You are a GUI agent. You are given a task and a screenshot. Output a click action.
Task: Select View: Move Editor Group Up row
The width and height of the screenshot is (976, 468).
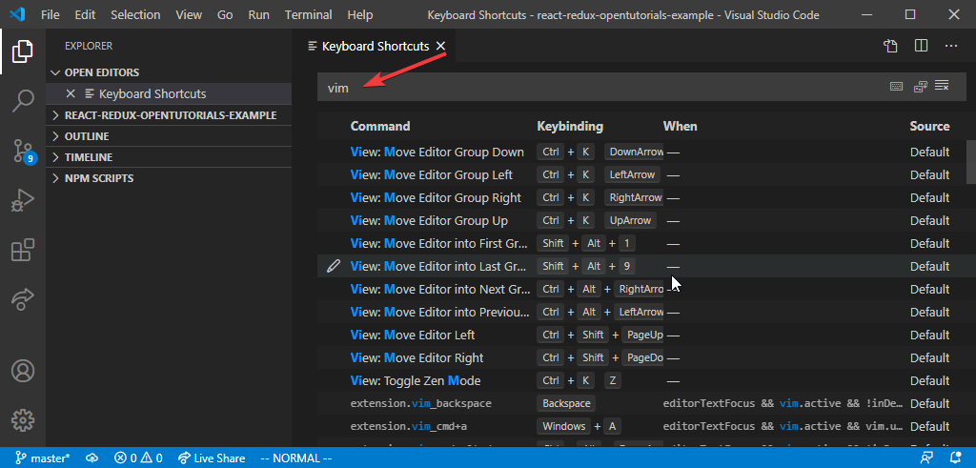pyautogui.click(x=641, y=221)
